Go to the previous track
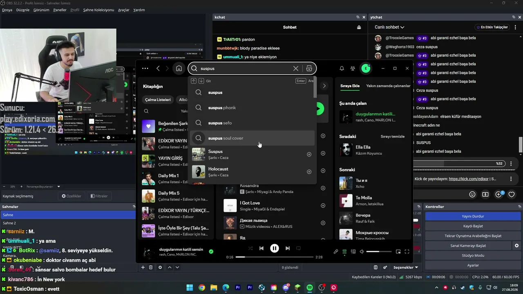 (261, 248)
